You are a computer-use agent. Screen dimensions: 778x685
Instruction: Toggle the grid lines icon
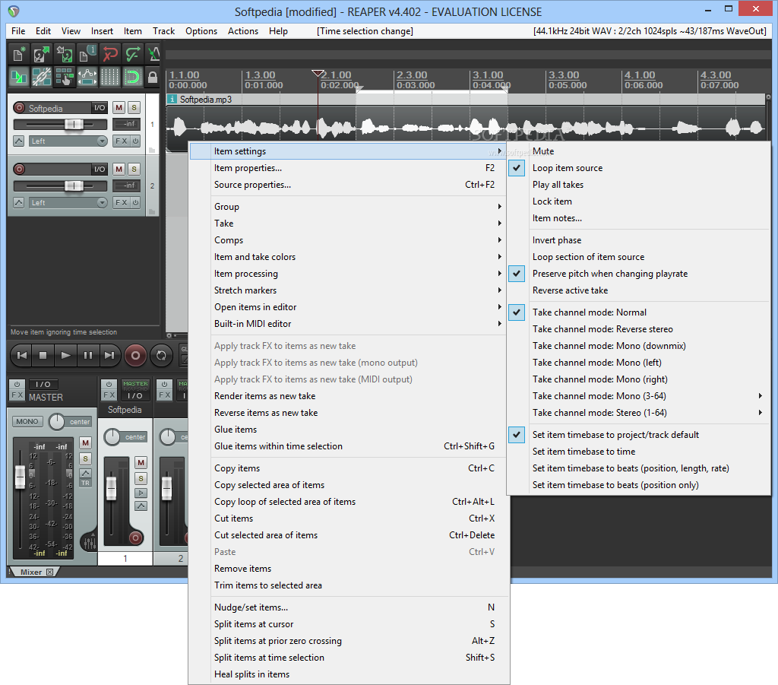click(110, 77)
